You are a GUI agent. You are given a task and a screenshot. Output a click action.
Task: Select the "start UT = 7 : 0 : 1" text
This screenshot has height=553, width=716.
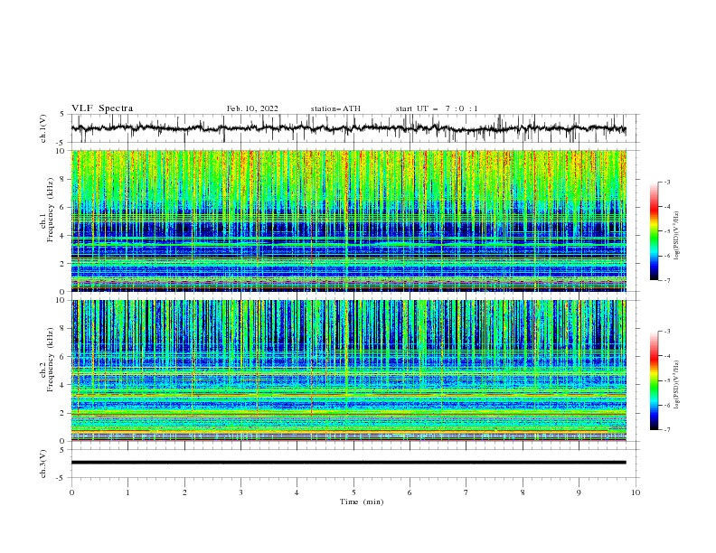437,108
